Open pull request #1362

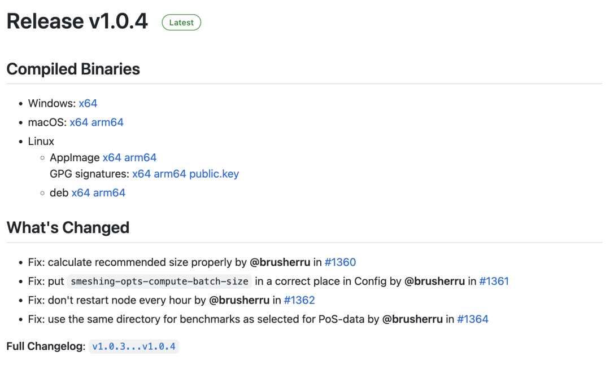coord(299,300)
